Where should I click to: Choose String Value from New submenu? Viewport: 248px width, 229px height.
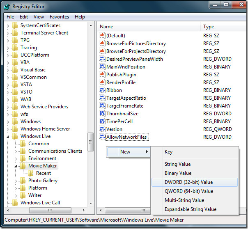pyautogui.click(x=195, y=164)
